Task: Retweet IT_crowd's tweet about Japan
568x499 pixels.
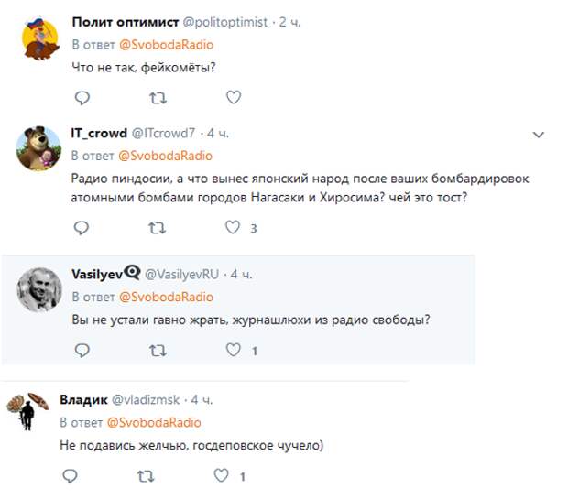Action: tap(158, 228)
